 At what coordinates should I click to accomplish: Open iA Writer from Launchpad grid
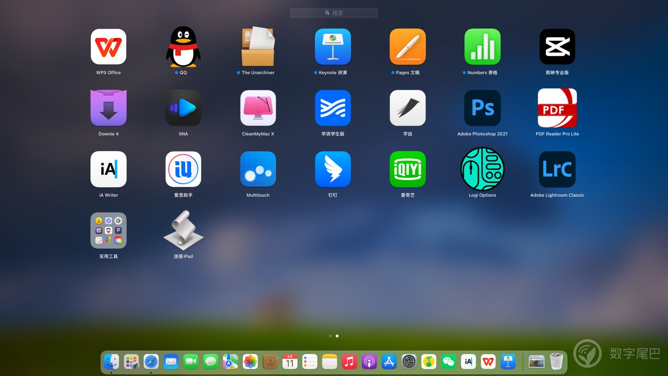[108, 169]
